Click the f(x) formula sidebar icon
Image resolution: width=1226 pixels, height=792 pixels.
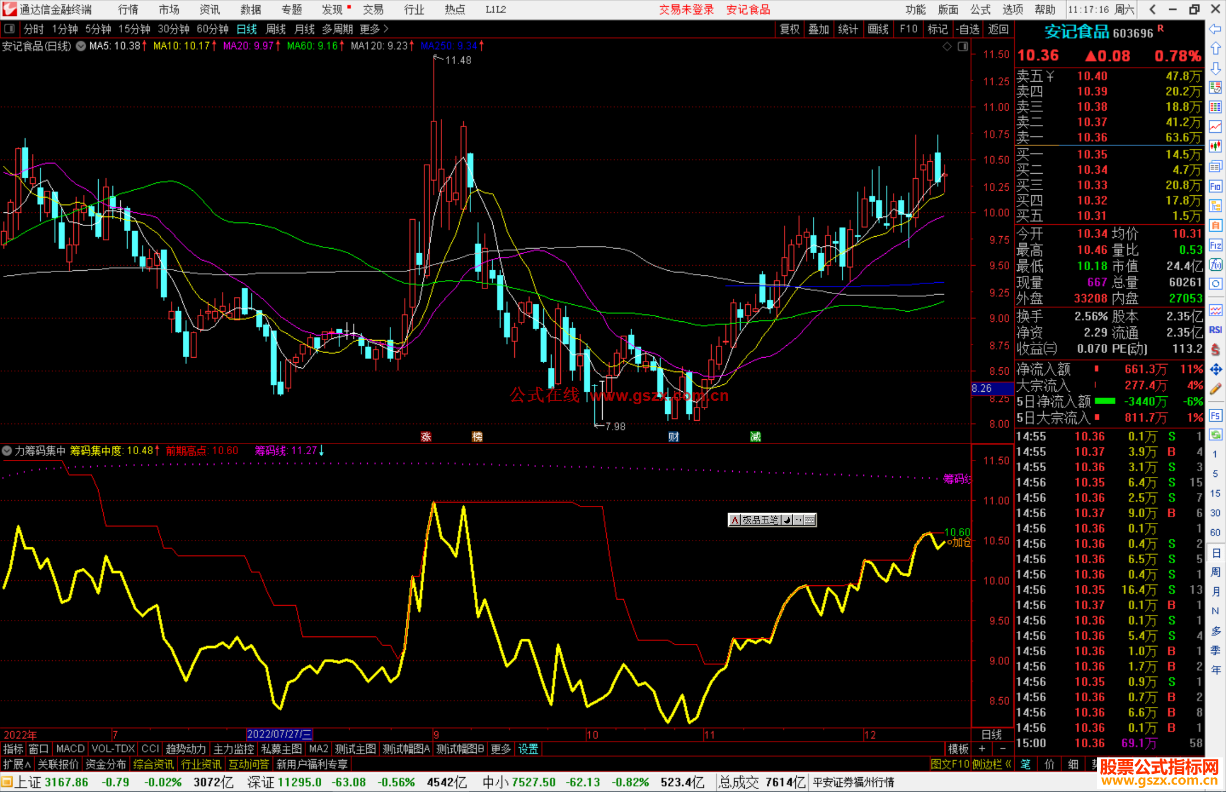[x=1215, y=265]
